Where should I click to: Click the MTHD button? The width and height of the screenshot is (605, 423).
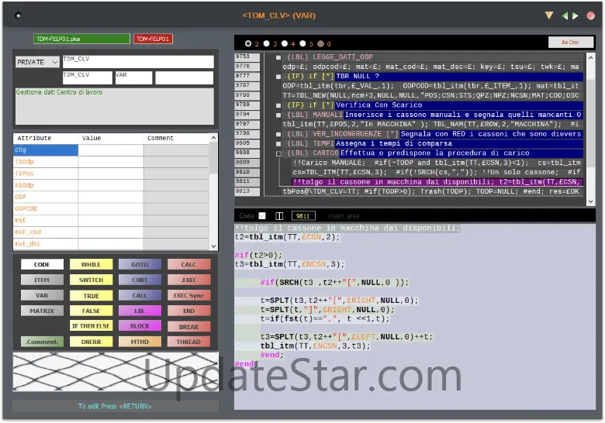click(140, 342)
